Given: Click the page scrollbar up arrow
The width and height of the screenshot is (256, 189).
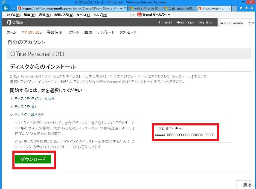Looking at the screenshot, I should pos(253,23).
